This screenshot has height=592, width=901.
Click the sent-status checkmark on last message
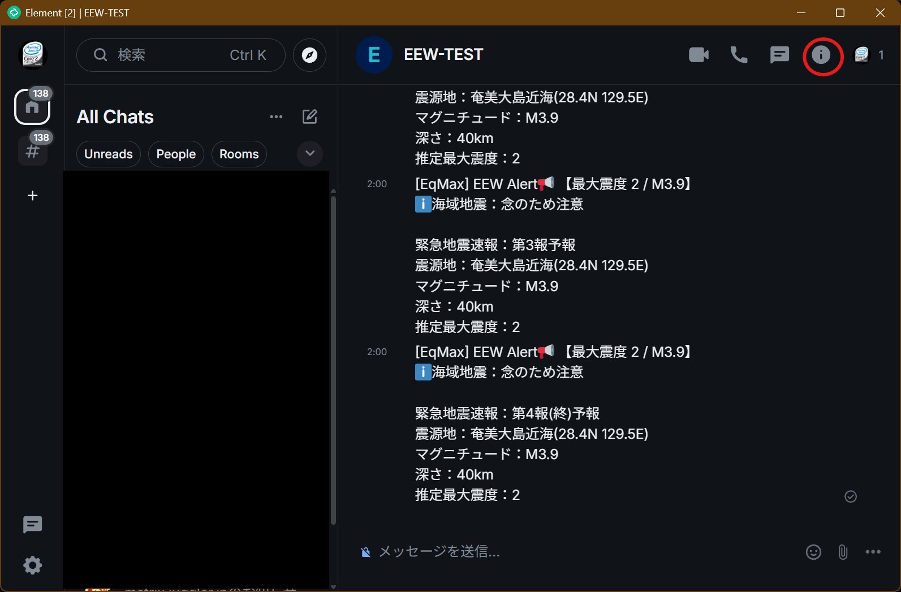851,496
